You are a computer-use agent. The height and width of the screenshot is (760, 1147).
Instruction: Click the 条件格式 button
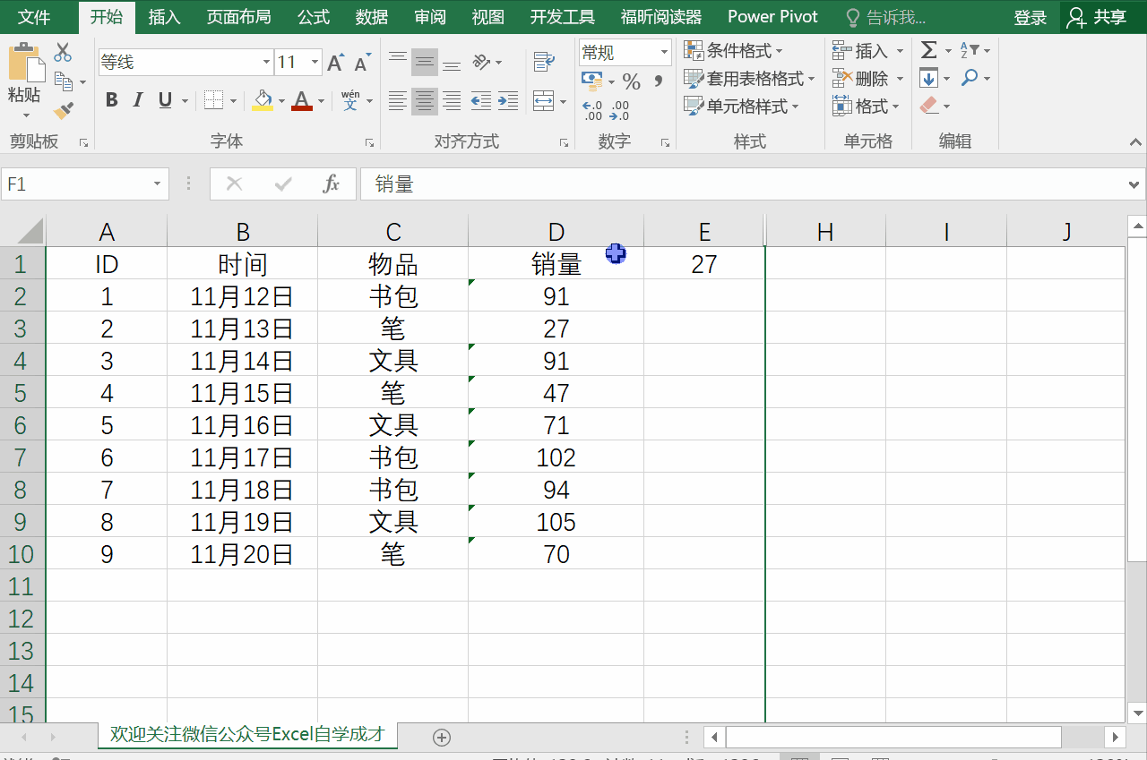tap(734, 50)
